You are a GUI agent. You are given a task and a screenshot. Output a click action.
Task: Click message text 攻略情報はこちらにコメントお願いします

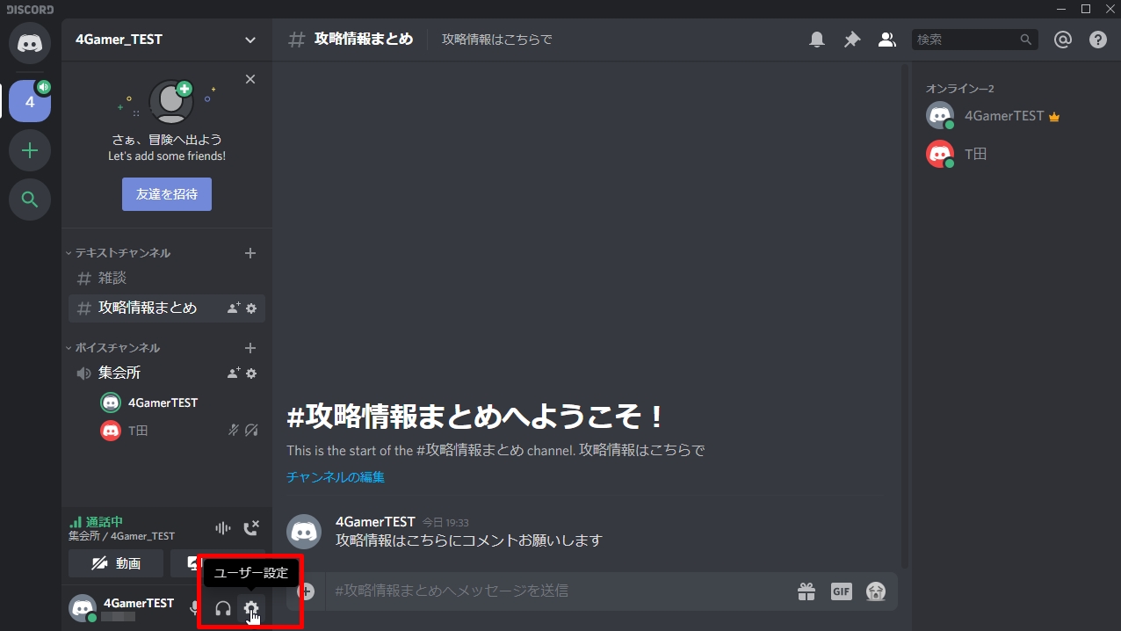(469, 540)
